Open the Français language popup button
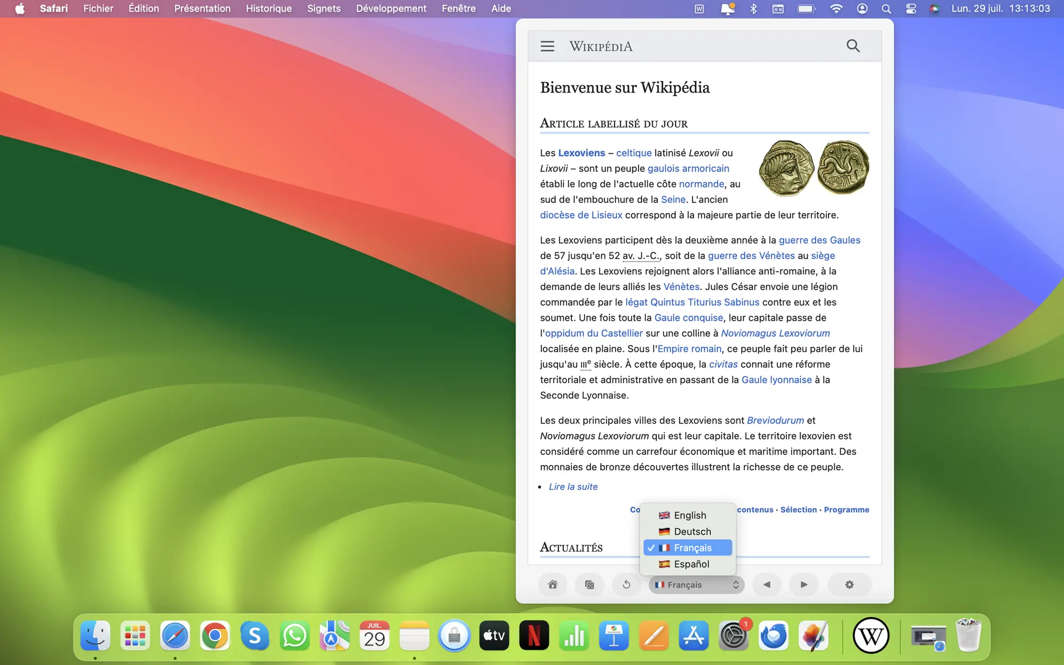Viewport: 1064px width, 665px height. 696,585
